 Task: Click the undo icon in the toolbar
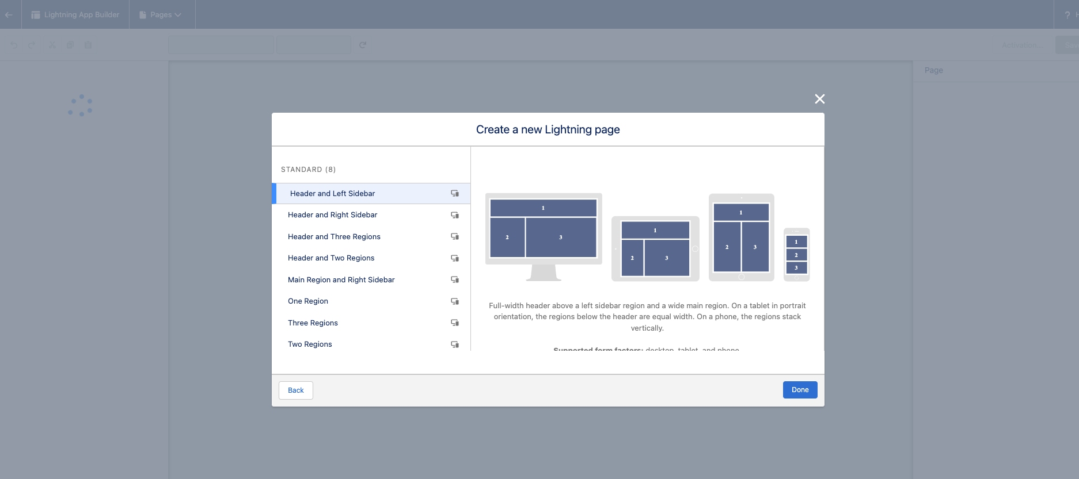click(x=14, y=45)
